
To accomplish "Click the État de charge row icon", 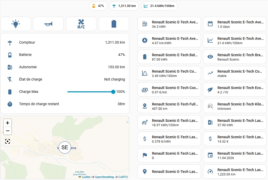I will [10, 79].
